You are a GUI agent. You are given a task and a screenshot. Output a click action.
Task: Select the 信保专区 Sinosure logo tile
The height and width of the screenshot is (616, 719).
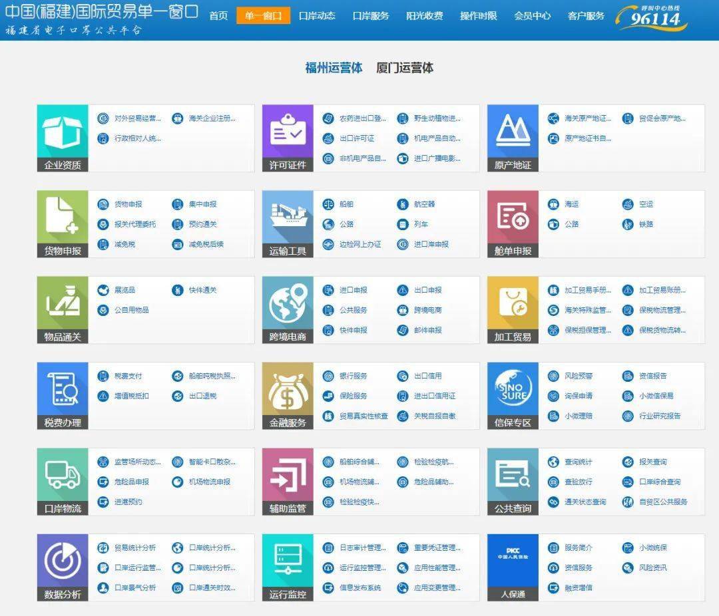pos(513,396)
